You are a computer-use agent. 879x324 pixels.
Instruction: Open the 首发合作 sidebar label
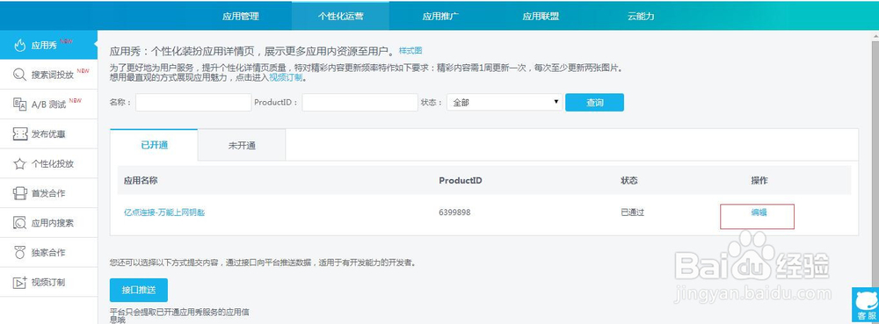[x=48, y=194]
